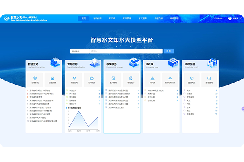244x162 pixels.
Task: Expand the 系统管理 navigation menu
Action: click(175, 19)
